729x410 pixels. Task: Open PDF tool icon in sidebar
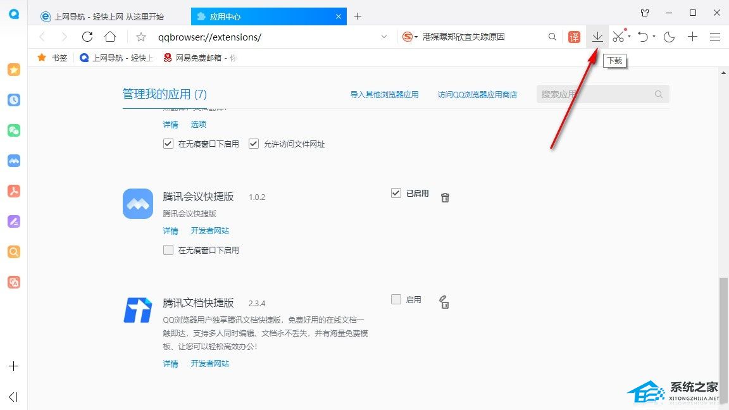[x=14, y=191]
